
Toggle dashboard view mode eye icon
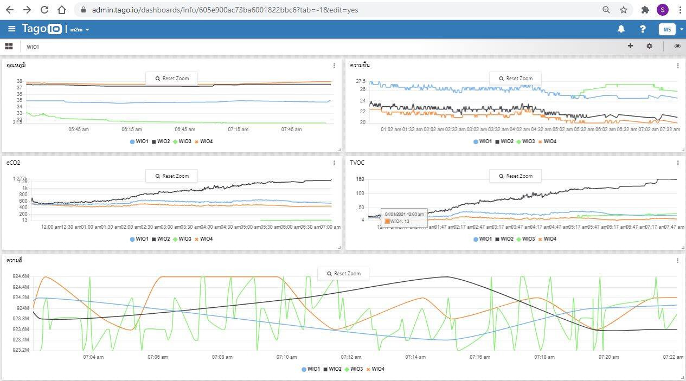677,46
